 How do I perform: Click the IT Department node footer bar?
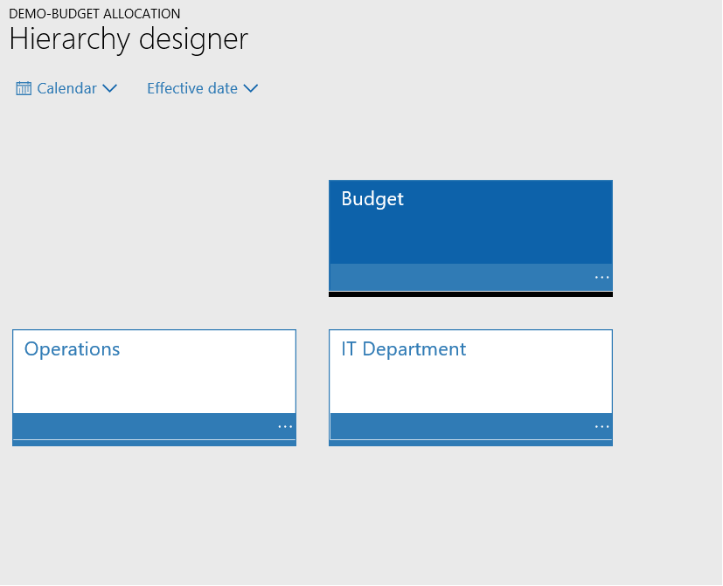(470, 425)
